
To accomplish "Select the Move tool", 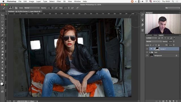I will coord(2,15).
